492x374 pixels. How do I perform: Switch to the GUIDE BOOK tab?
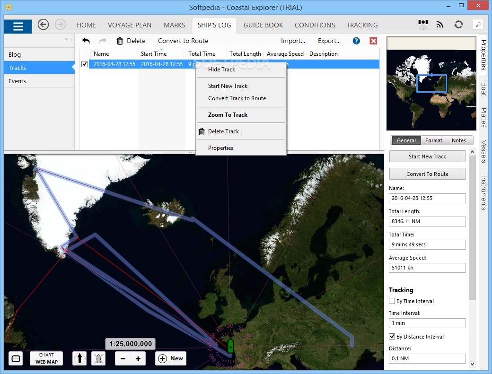pyautogui.click(x=263, y=25)
